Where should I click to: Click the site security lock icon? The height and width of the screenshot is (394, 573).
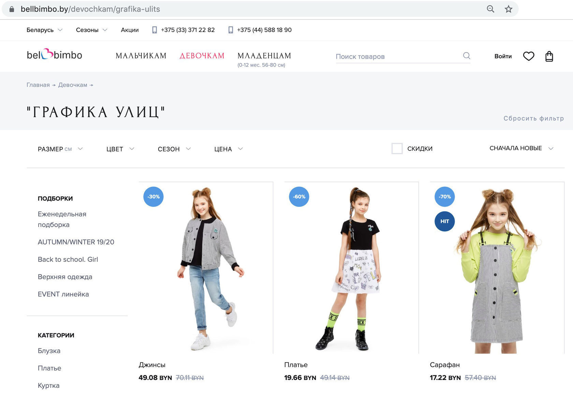point(12,9)
